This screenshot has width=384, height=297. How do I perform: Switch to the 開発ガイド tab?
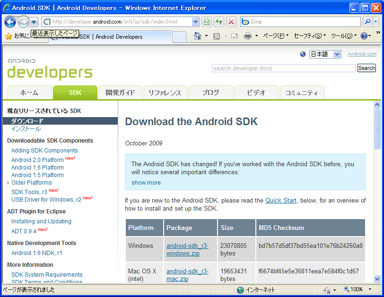pos(120,93)
